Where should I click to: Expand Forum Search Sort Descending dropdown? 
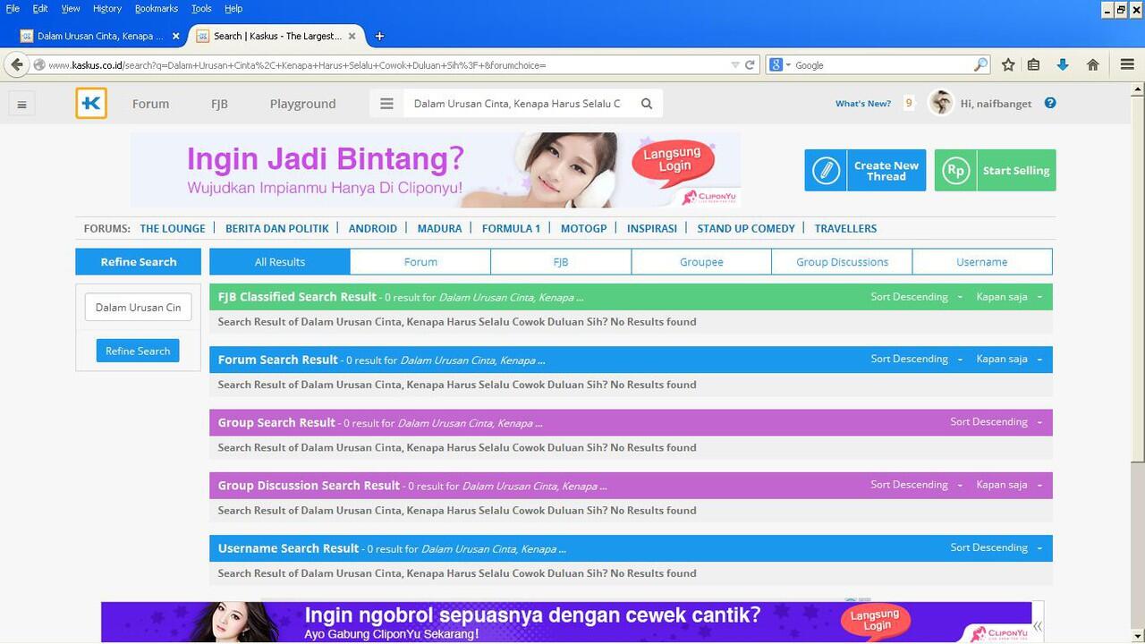coord(916,359)
